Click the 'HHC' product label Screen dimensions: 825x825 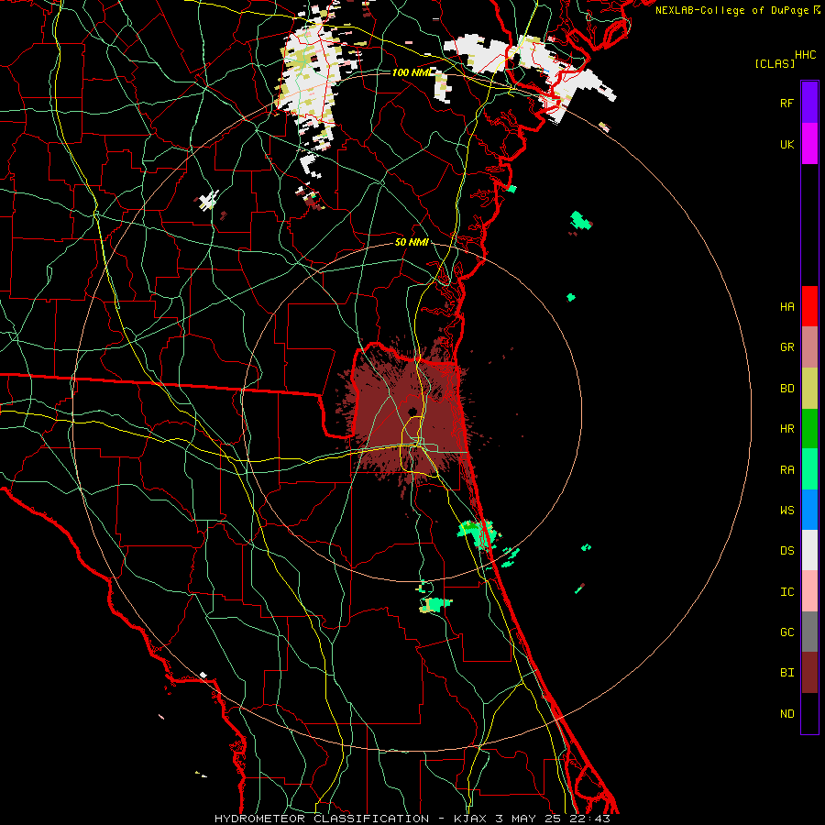[x=805, y=55]
